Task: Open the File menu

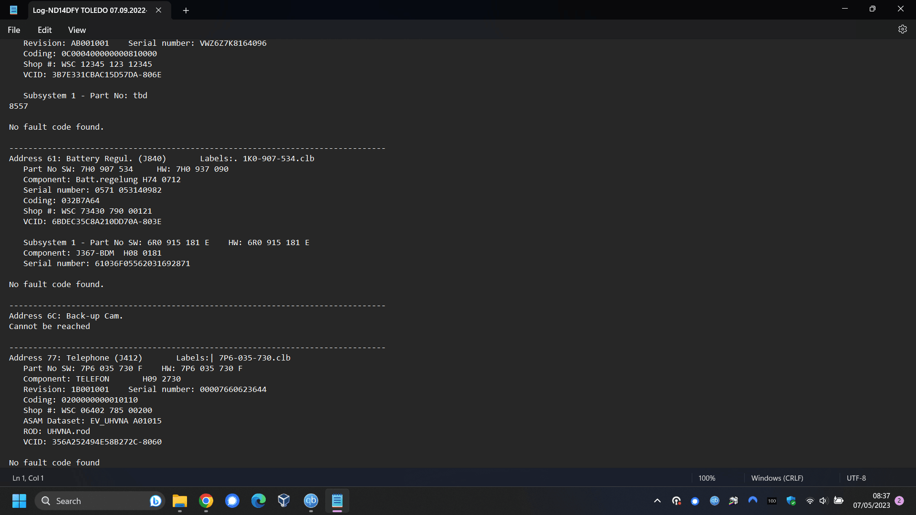Action: [x=14, y=30]
